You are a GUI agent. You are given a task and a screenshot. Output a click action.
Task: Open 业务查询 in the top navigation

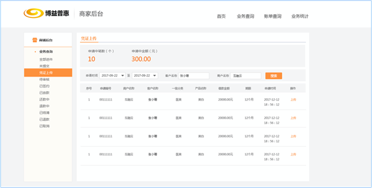coord(245,16)
